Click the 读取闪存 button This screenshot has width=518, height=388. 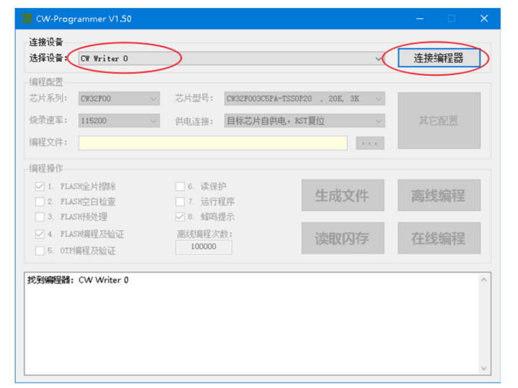(343, 238)
